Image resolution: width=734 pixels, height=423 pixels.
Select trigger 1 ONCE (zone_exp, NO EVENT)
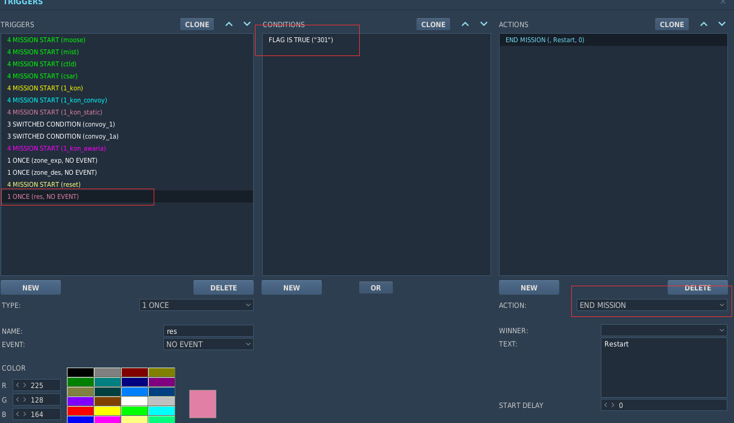click(x=127, y=160)
